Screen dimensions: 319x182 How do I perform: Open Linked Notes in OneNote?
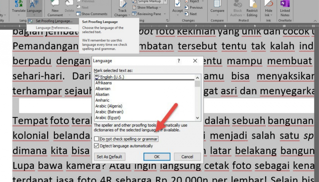(285, 8)
